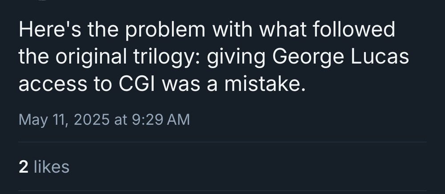
Task: Open the "2 likes" list
Action: coord(44,167)
